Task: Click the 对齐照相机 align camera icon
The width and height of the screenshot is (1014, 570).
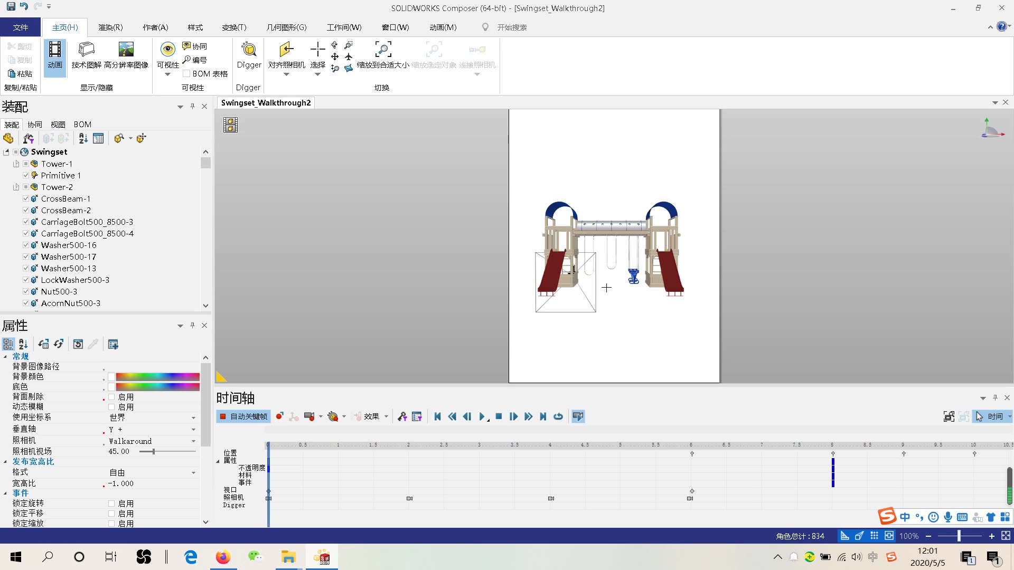Action: point(286,50)
